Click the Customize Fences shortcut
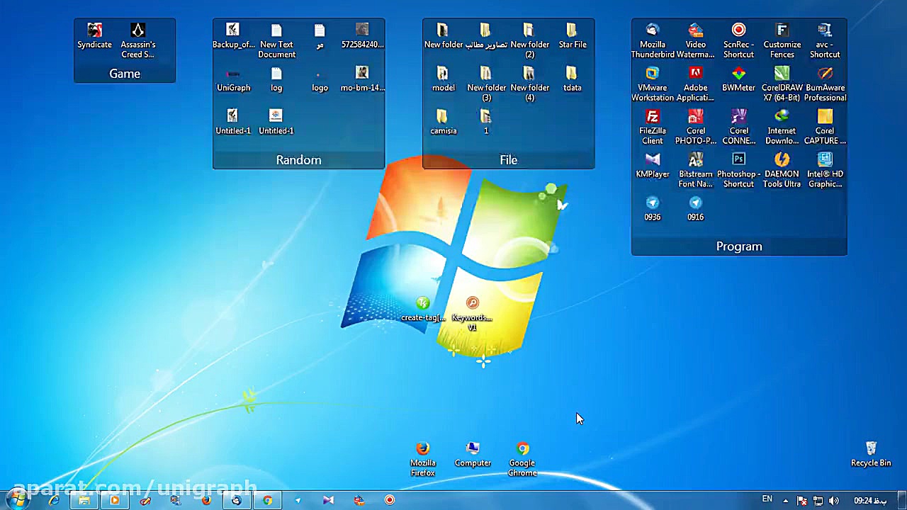The height and width of the screenshot is (510, 907). click(x=782, y=31)
